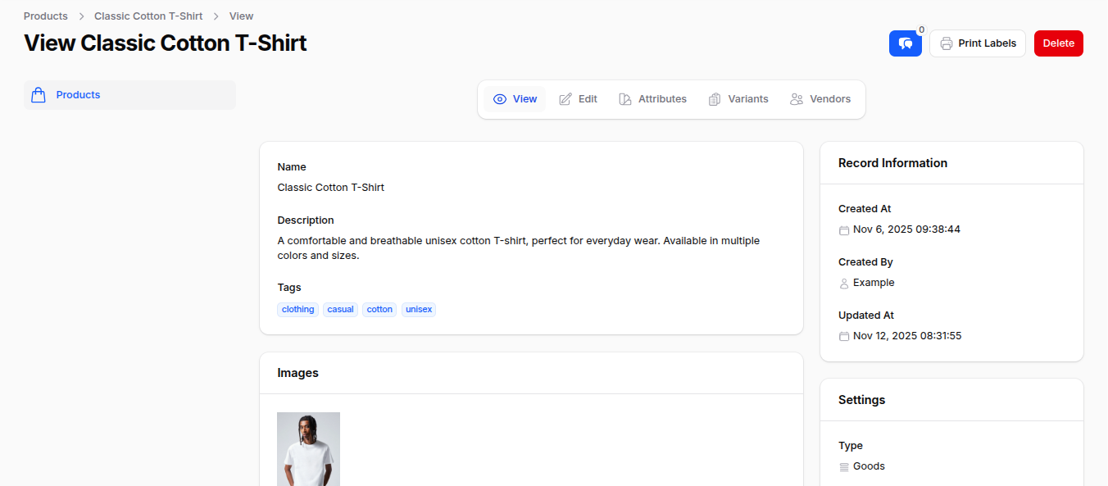This screenshot has height=486, width=1108.
Task: Click the Variants stacked-pages icon
Action: [x=713, y=98]
